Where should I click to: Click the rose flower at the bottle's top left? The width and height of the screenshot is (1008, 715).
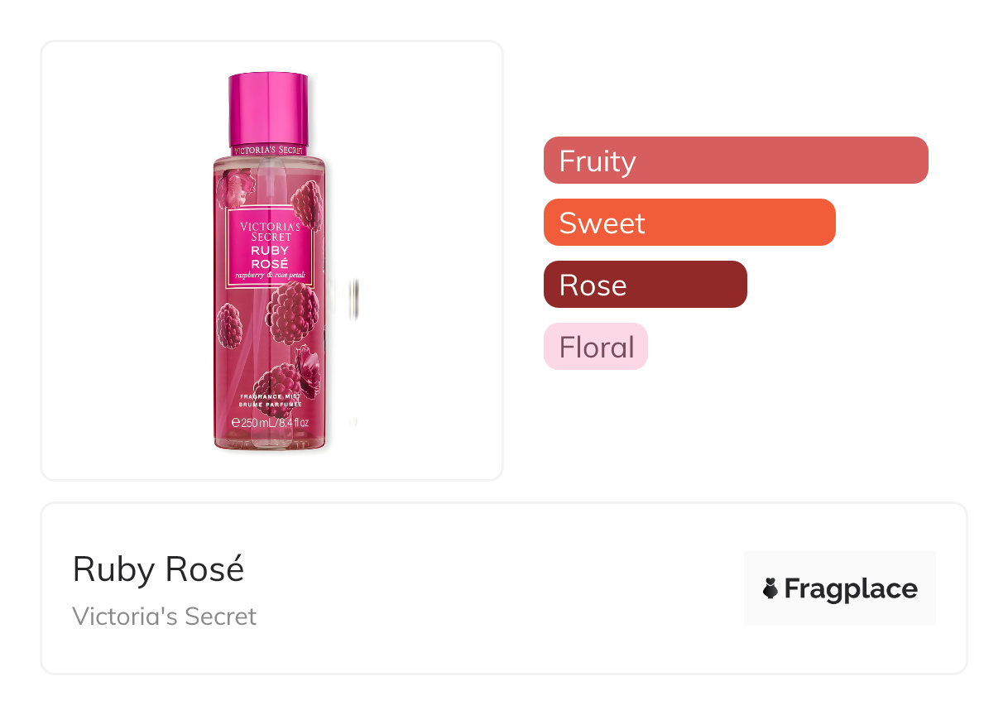click(233, 189)
